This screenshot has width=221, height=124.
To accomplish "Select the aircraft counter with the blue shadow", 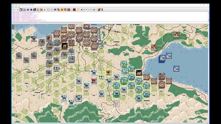I will pyautogui.click(x=162, y=59).
